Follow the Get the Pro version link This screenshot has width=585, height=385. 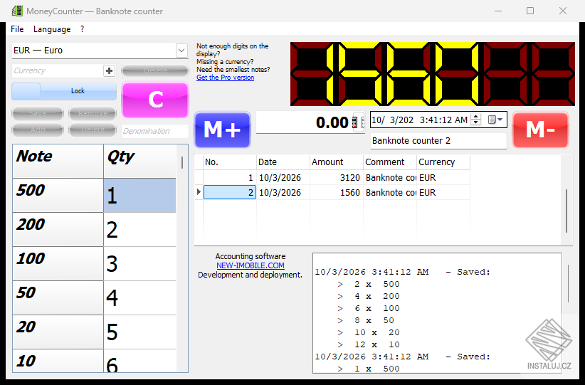pyautogui.click(x=225, y=78)
